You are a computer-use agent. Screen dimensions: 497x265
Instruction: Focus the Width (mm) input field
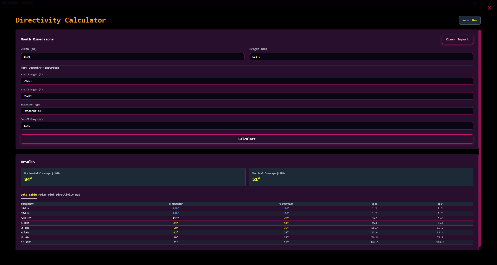point(132,57)
